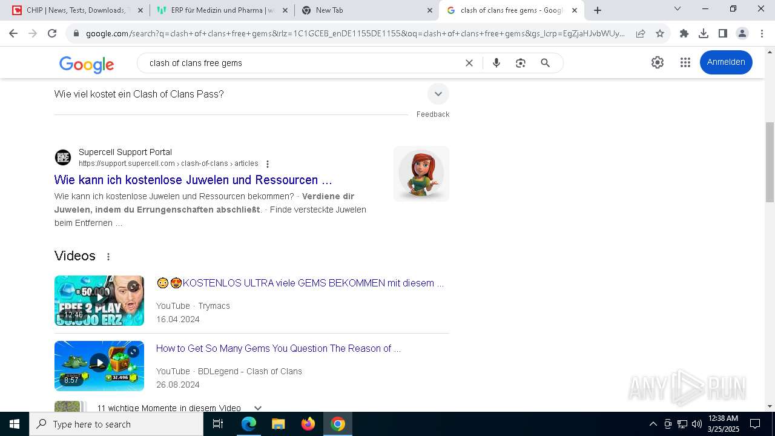Open 'Wie kann ich kostenlose Juwelen' result
This screenshot has height=436, width=775.
pos(193,180)
